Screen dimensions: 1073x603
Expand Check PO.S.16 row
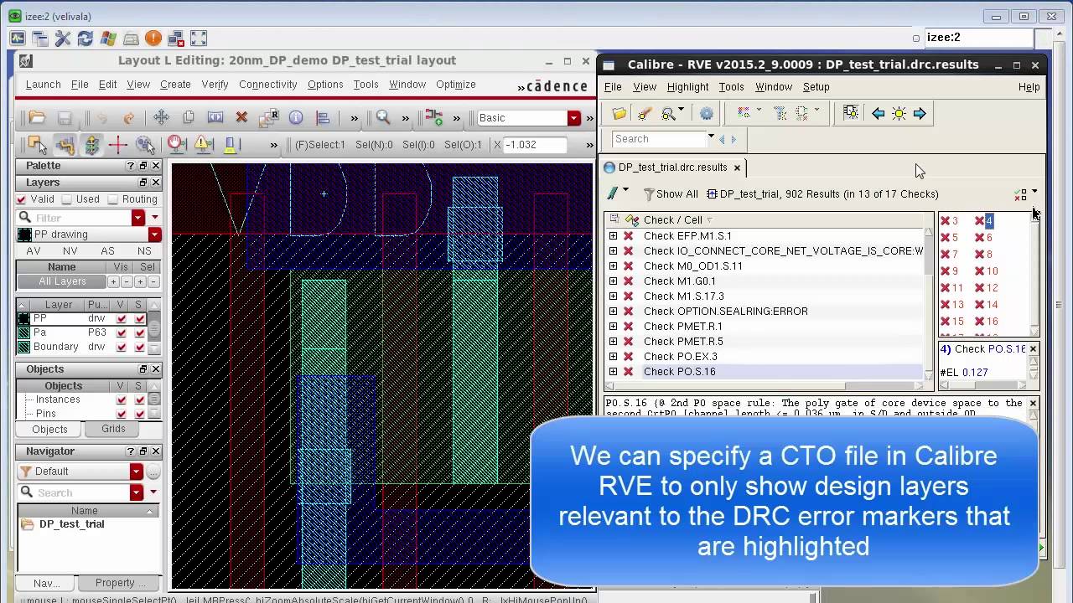(613, 372)
